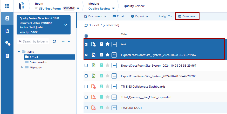
Task: Expand the audit info panel chevron
Action: 66,25
